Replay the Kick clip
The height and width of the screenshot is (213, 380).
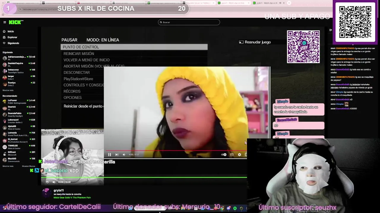point(47,182)
